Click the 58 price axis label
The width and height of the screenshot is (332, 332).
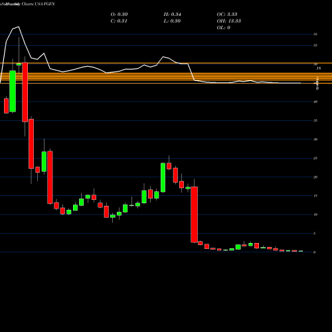pos(315,35)
